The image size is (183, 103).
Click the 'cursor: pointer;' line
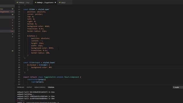pyautogui.click(x=35, y=14)
